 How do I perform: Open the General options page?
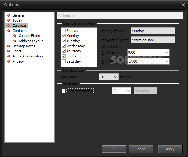[x=19, y=15]
